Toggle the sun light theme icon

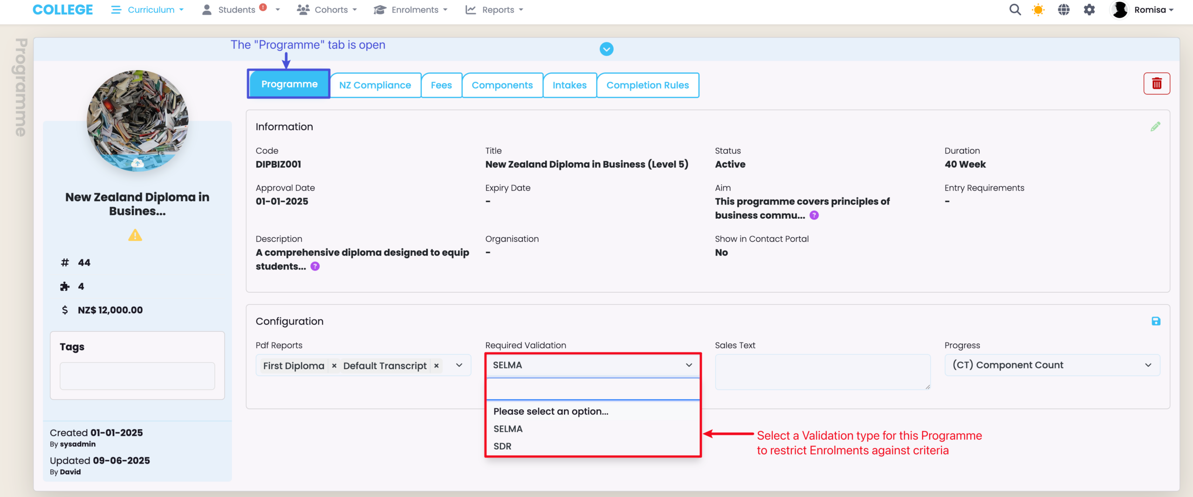click(1038, 10)
